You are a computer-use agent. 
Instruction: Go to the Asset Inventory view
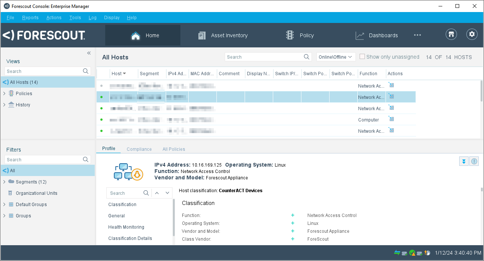pyautogui.click(x=223, y=35)
